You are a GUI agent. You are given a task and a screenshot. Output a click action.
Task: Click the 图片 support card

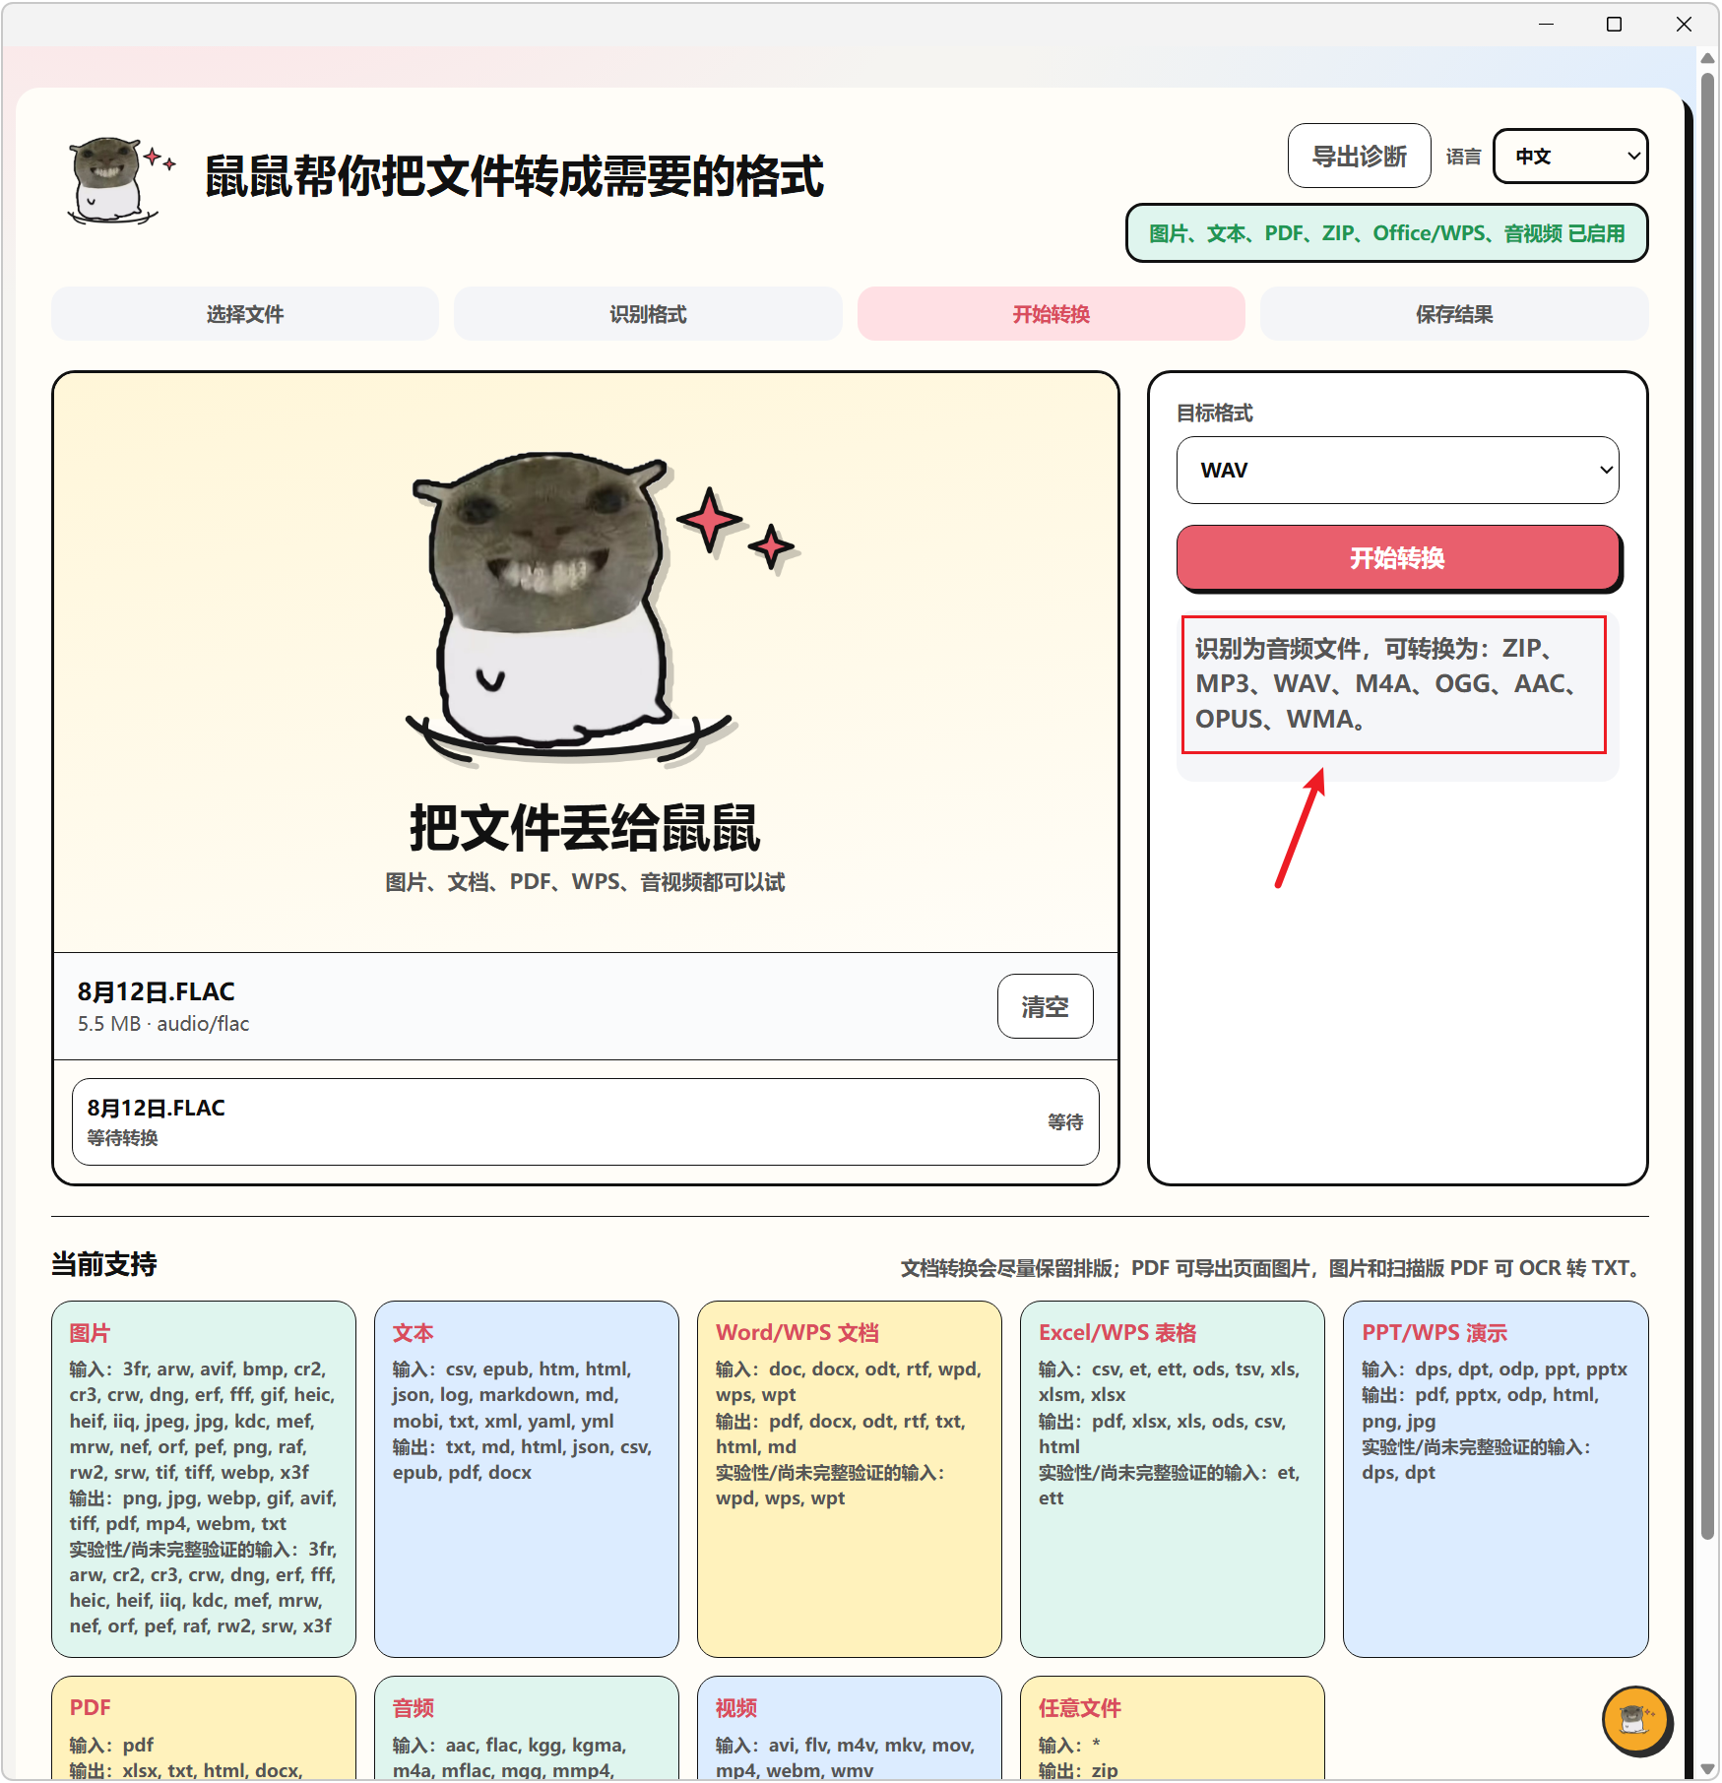pos(204,1479)
